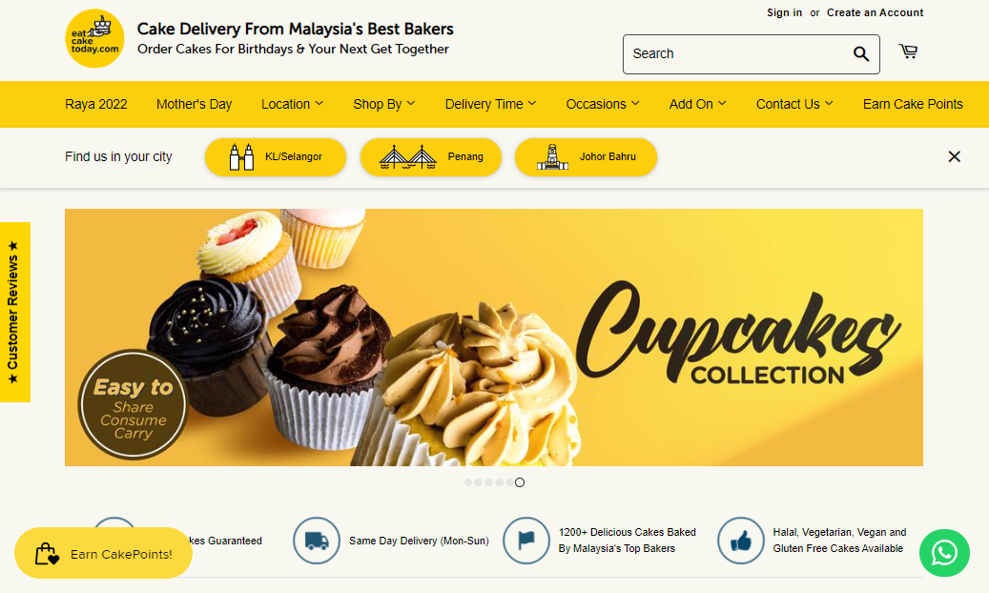Choose the KL/Selangor city button

coord(276,156)
